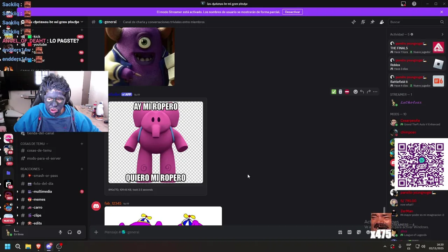Image resolution: width=448 pixels, height=252 pixels.
Task: Open the message more options ellipsis
Action: (375, 92)
